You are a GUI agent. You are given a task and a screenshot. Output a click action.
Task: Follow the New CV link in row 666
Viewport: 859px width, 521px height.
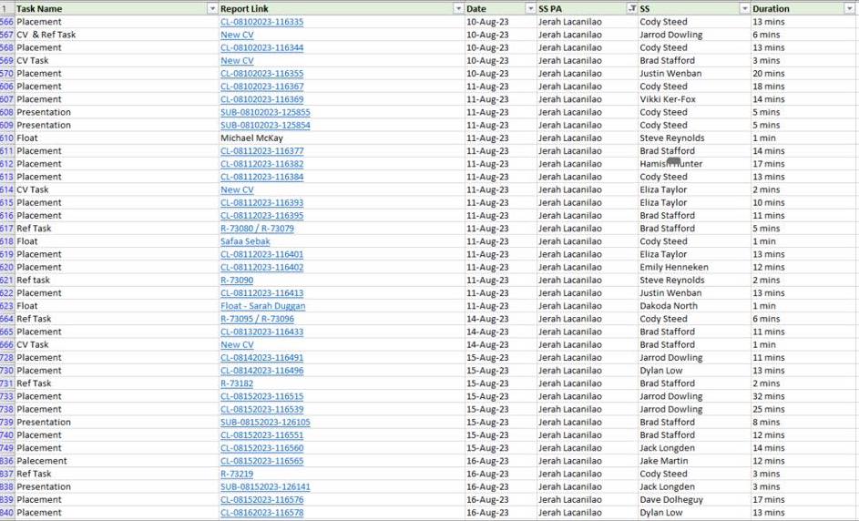(x=237, y=344)
